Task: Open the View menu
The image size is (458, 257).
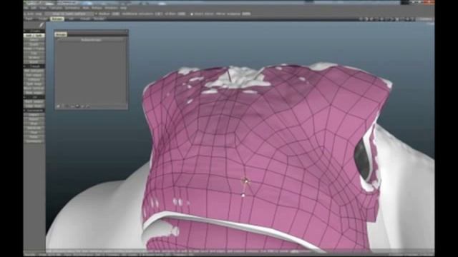Action: pyautogui.click(x=43, y=8)
